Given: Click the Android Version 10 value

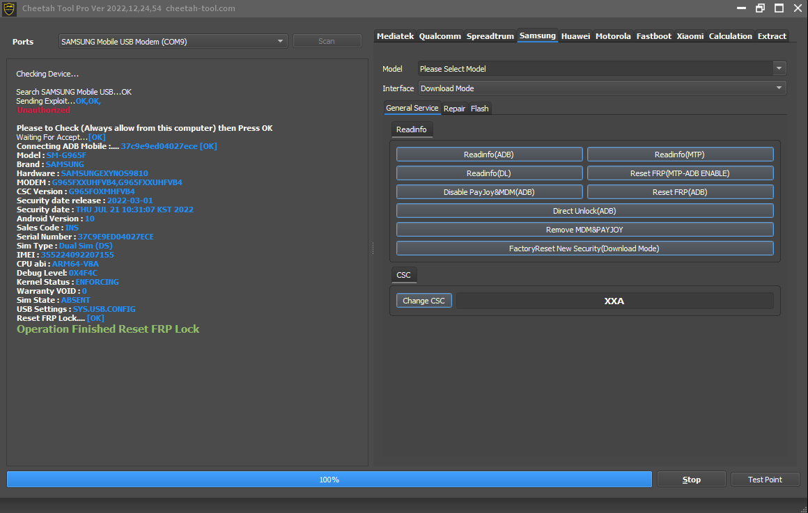Looking at the screenshot, I should click(90, 219).
